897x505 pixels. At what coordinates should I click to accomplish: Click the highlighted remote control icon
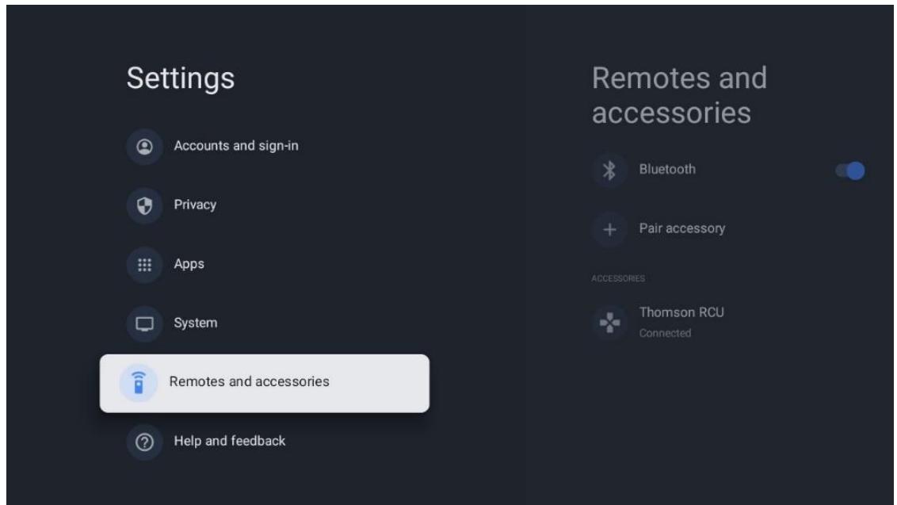tap(139, 382)
